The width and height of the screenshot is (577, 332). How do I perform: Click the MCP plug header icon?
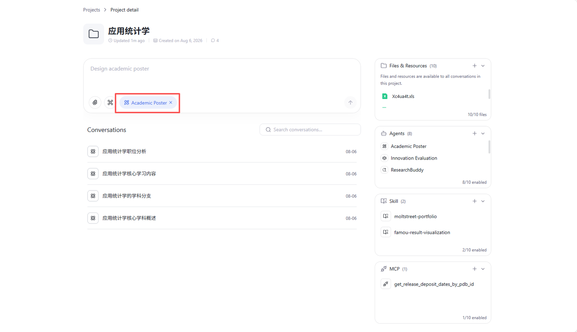(x=383, y=269)
